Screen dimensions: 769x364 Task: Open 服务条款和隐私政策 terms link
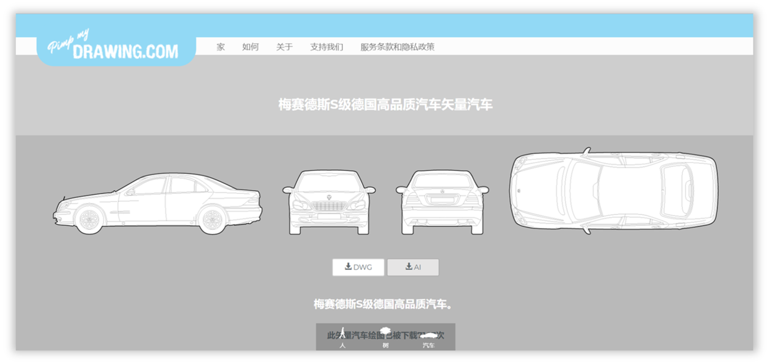click(398, 47)
